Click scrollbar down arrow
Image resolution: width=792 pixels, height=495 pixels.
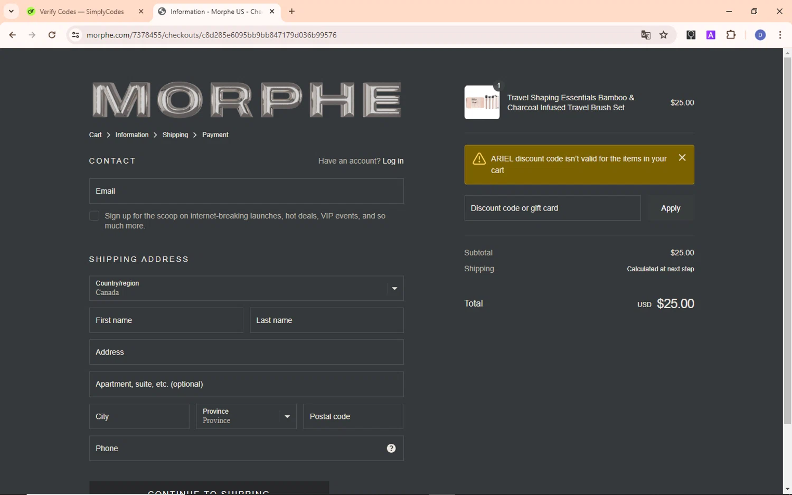(x=787, y=490)
